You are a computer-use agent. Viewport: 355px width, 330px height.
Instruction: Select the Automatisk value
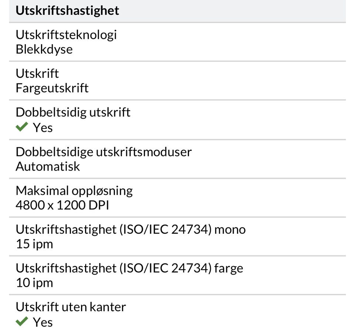tap(48, 166)
